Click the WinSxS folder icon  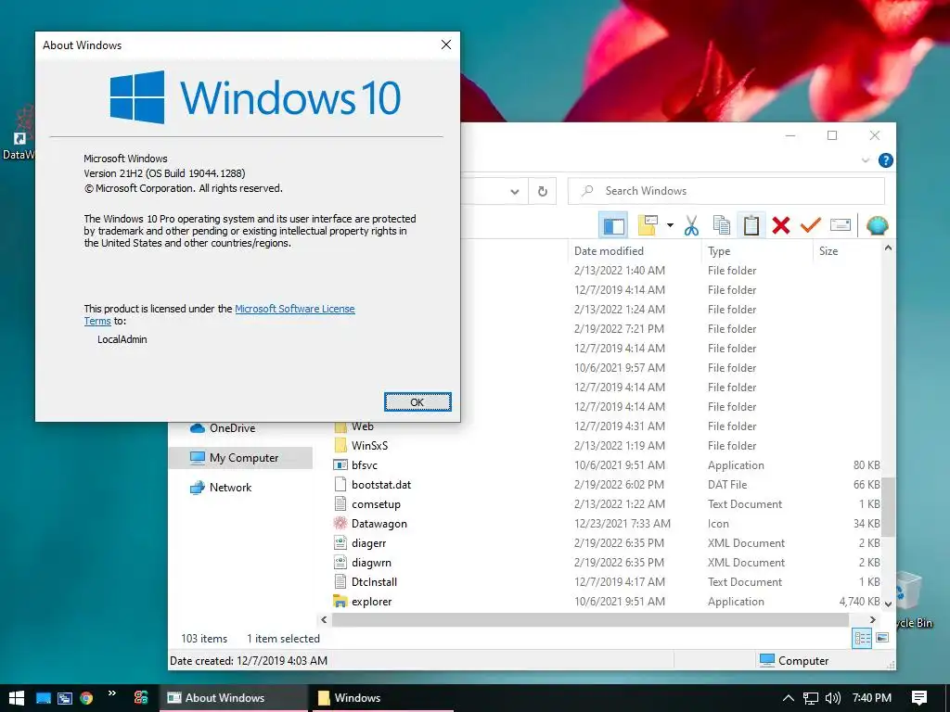click(340, 446)
